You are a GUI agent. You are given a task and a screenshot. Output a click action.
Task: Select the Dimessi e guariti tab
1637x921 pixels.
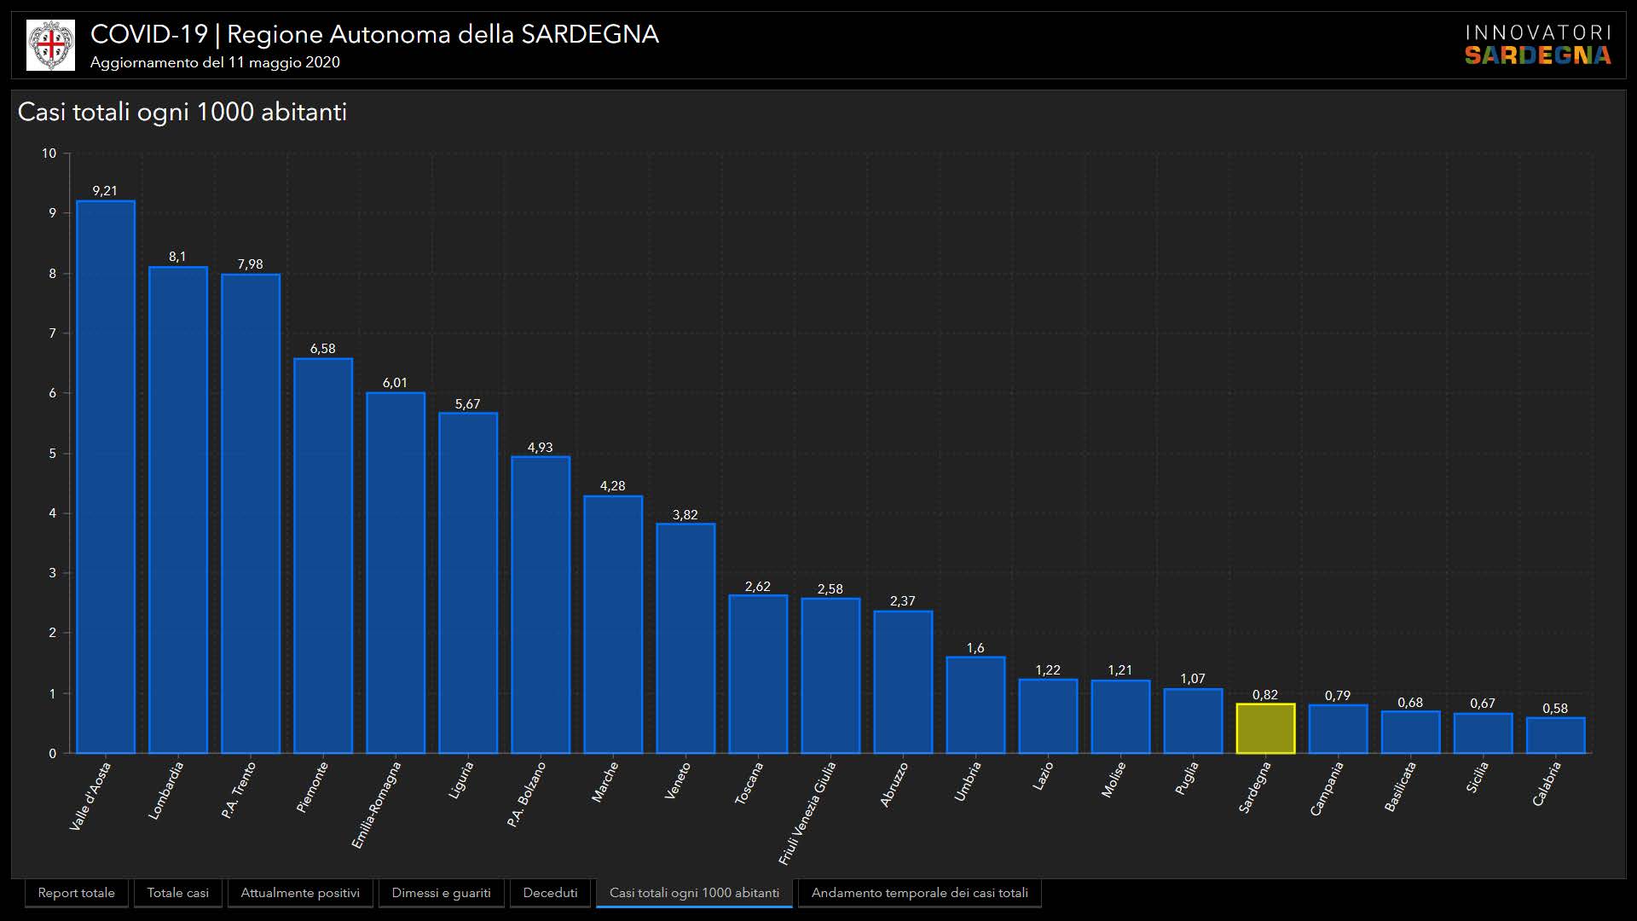click(x=441, y=893)
